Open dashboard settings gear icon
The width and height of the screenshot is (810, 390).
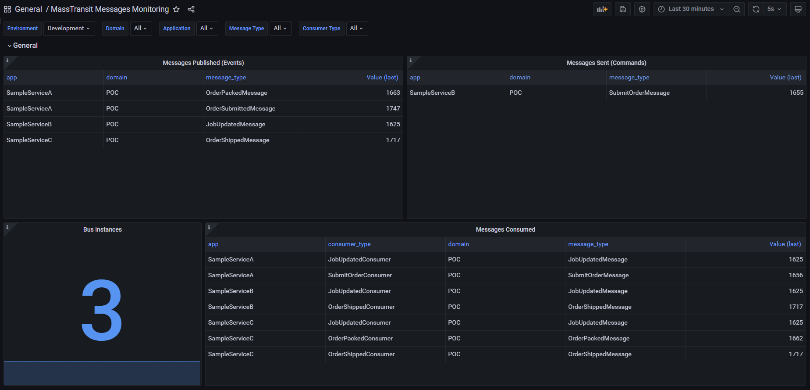tap(642, 9)
